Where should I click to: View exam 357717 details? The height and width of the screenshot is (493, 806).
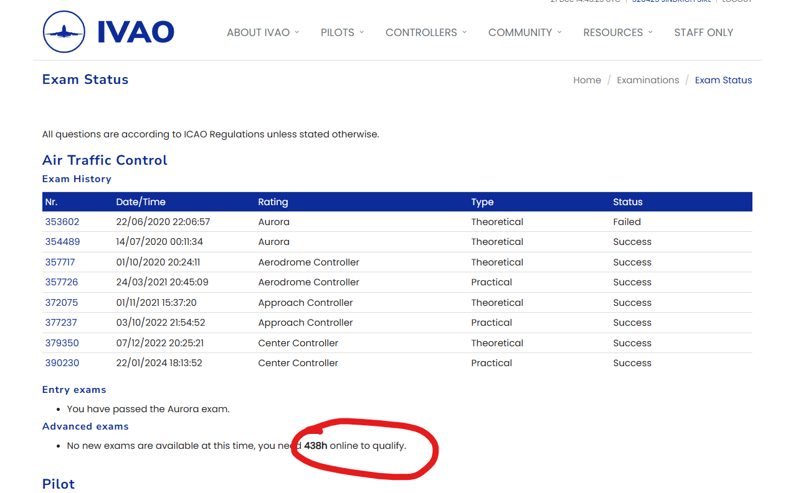tap(60, 262)
